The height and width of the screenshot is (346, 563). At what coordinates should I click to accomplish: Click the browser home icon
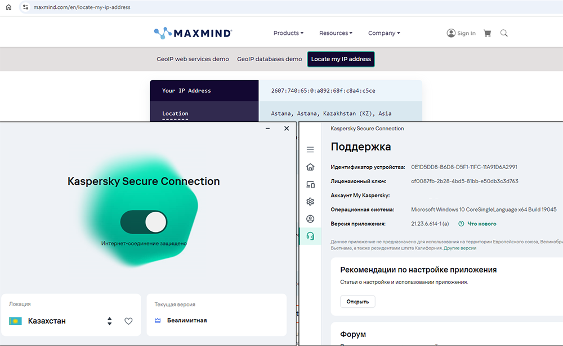pos(8,7)
